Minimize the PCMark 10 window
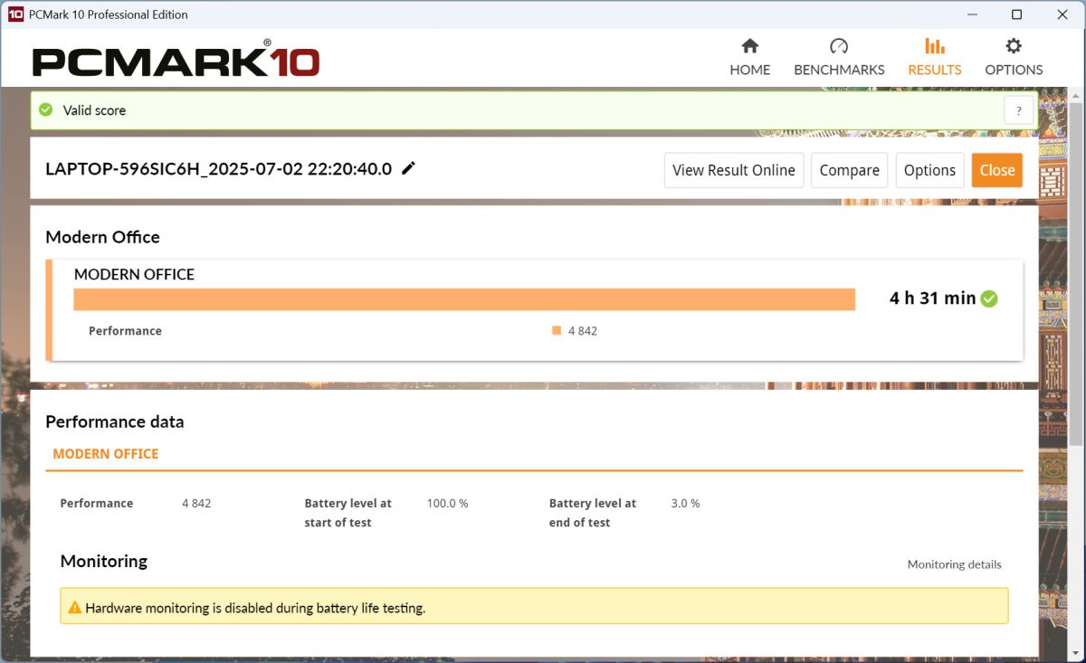Image resolution: width=1086 pixels, height=663 pixels. tap(973, 14)
